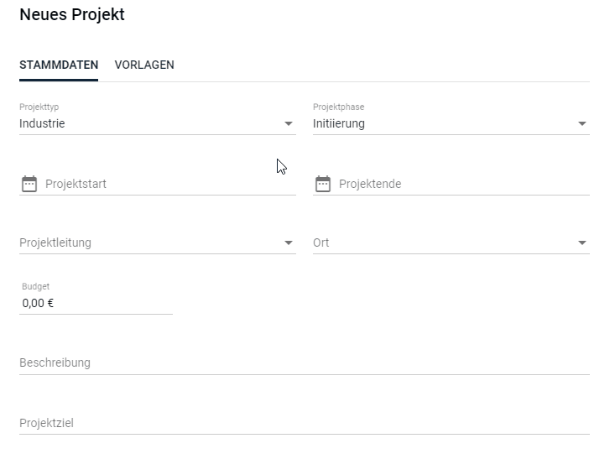Click the Projekttyp field label

click(x=39, y=107)
